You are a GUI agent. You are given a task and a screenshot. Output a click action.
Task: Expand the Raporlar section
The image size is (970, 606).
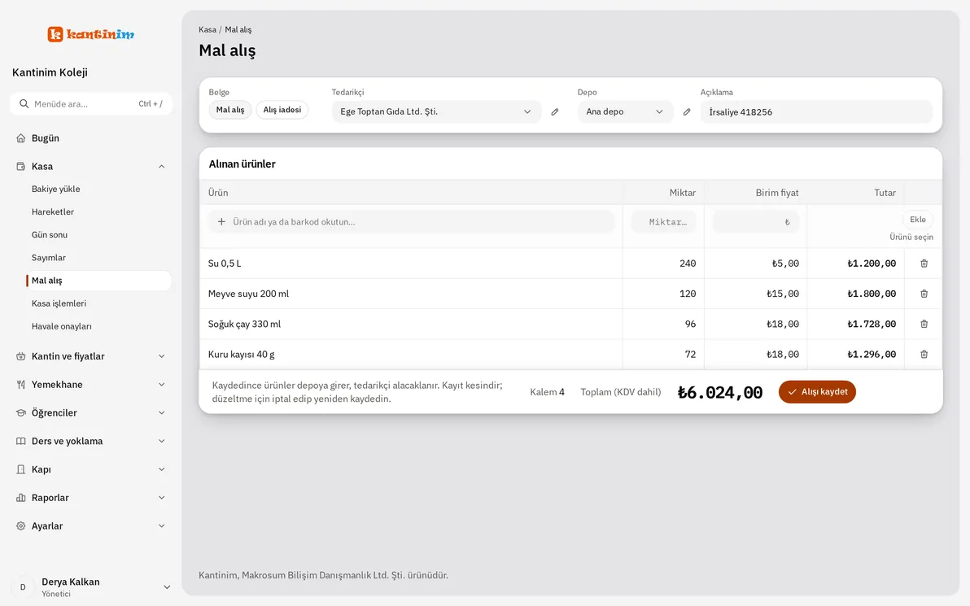161,498
